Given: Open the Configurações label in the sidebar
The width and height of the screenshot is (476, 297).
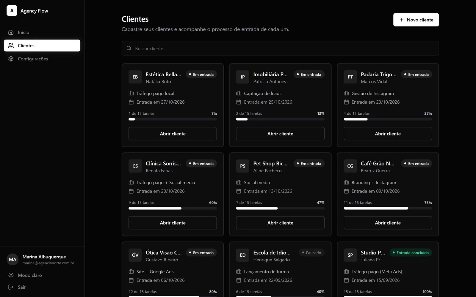Looking at the screenshot, I should click(33, 59).
